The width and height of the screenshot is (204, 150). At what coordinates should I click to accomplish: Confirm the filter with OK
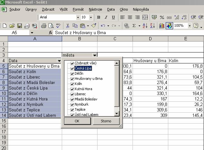click(78, 121)
